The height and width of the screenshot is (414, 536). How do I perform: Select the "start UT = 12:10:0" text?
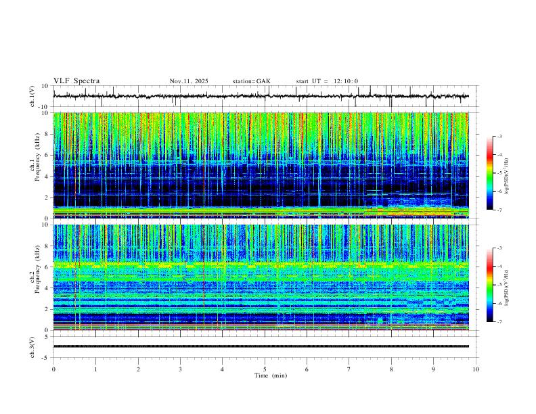pyautogui.click(x=327, y=81)
